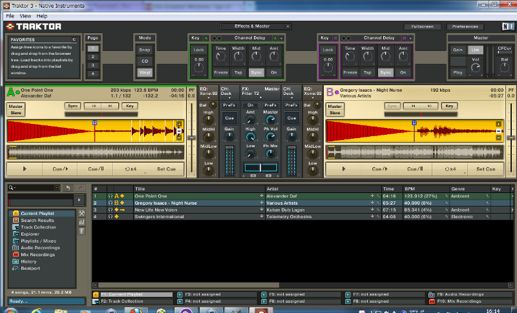Viewport: 517px width, 313px height.
Task: Select favorites Page 4
Action: tap(93, 74)
